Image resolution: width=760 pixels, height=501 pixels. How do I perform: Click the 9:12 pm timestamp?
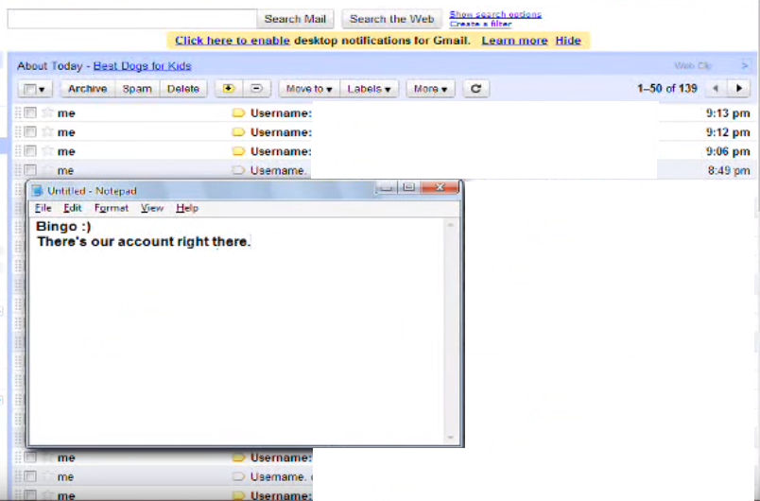pyautogui.click(x=728, y=132)
